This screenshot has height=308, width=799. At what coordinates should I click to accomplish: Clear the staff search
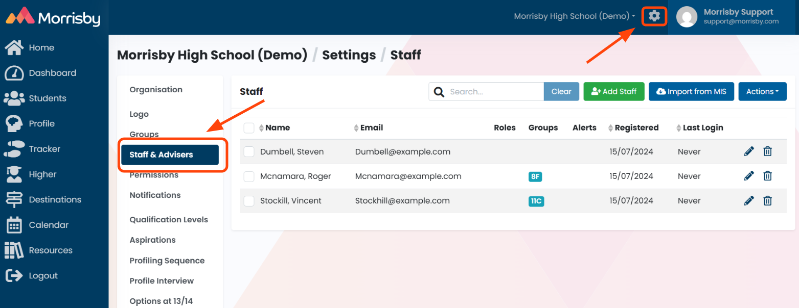point(561,92)
